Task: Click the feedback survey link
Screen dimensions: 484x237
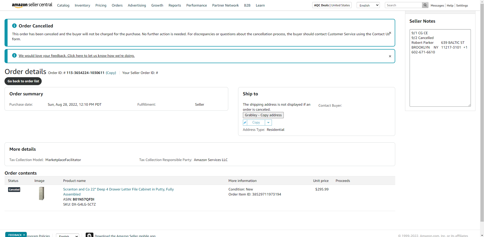Action: tap(77, 56)
